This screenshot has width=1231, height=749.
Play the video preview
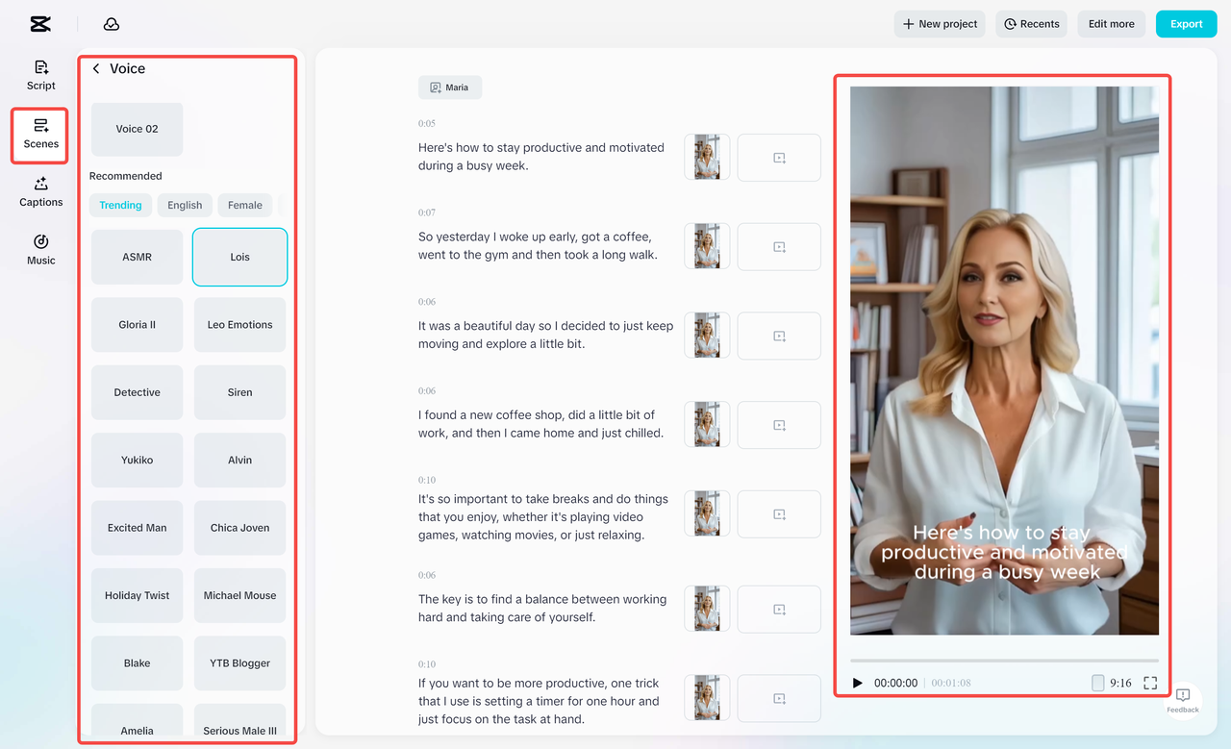click(x=858, y=683)
